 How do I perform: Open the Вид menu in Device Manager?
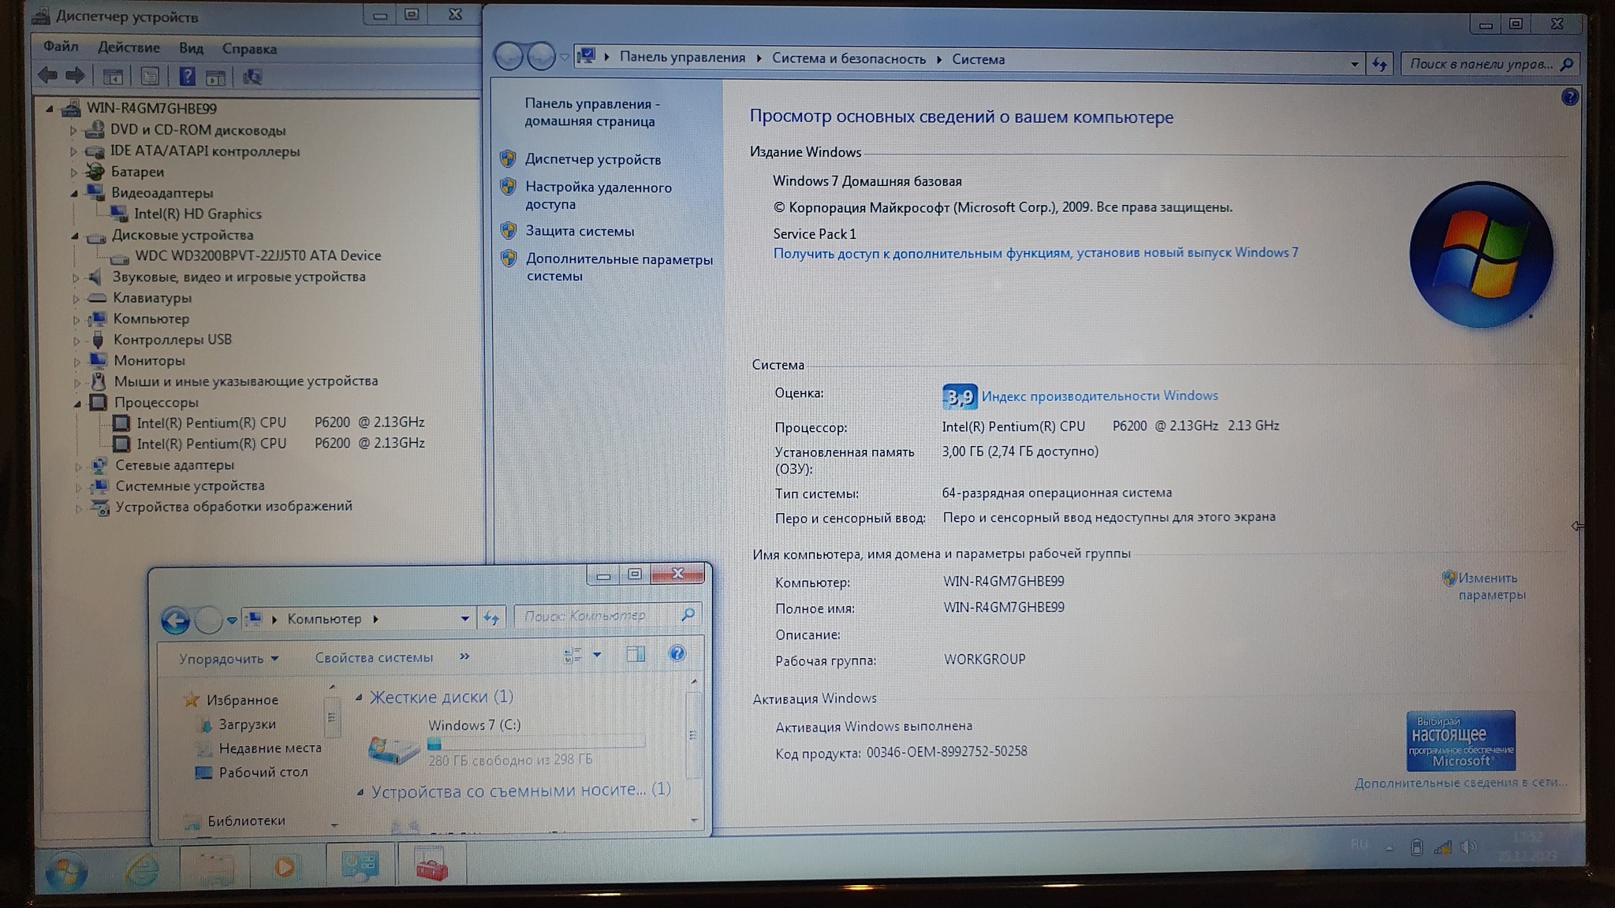[191, 48]
